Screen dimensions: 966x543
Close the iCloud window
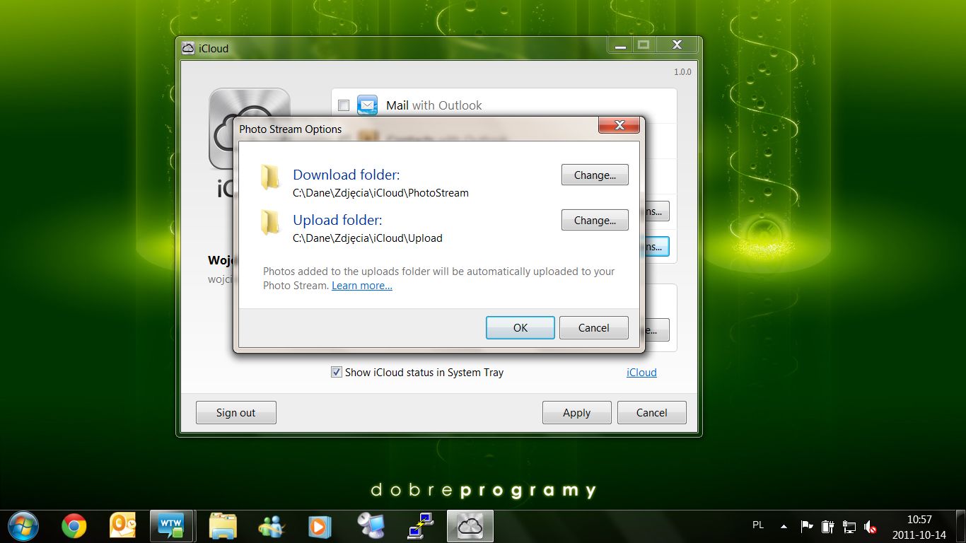pyautogui.click(x=677, y=45)
